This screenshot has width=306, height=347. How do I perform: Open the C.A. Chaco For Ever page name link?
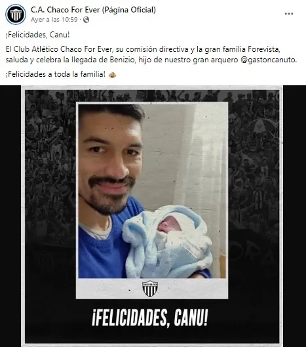pos(93,10)
